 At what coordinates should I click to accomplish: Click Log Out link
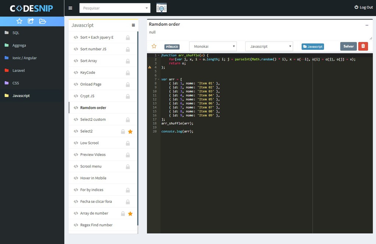pyautogui.click(x=364, y=7)
